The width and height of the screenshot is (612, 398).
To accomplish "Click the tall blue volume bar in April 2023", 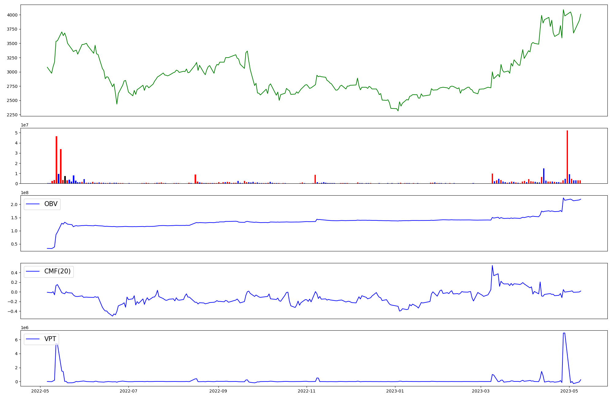I will click(543, 176).
